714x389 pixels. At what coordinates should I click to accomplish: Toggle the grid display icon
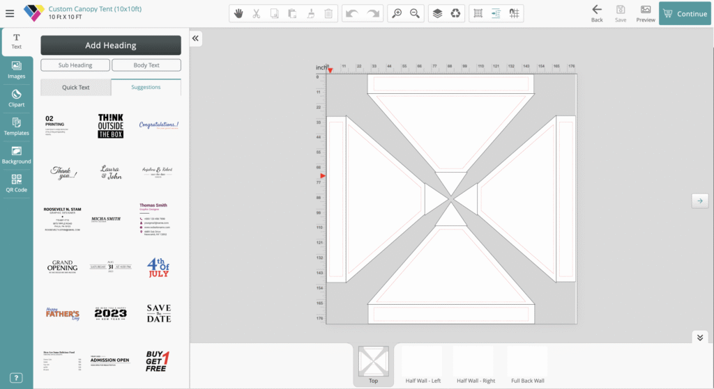click(x=478, y=13)
